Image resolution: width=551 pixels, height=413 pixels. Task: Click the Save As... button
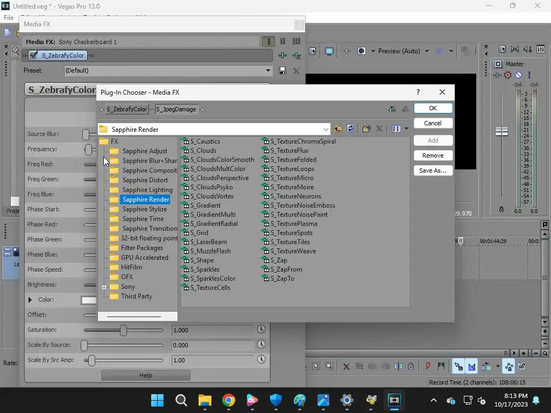pos(433,170)
